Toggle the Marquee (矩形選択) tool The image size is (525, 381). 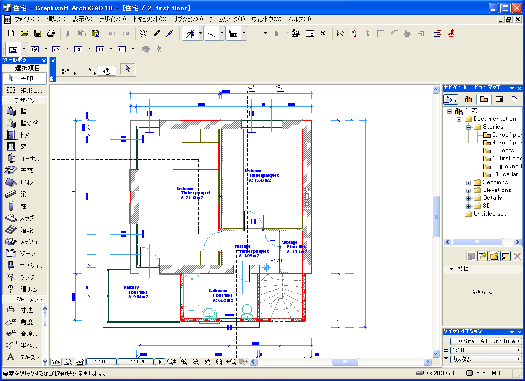[x=24, y=91]
